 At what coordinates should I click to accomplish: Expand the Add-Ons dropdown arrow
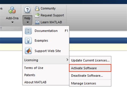(12, 22)
